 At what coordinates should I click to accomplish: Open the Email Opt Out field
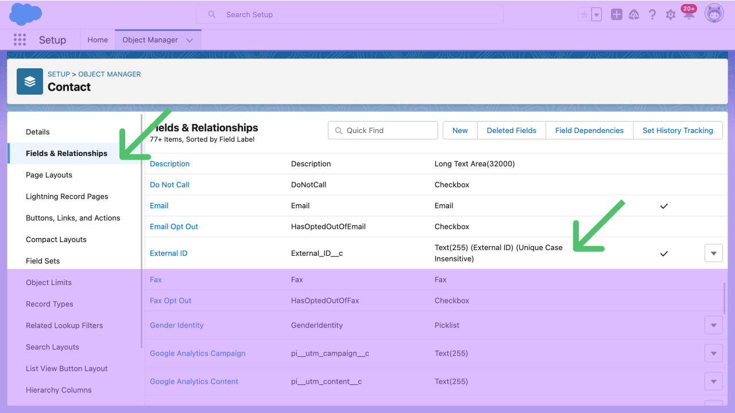(x=174, y=227)
